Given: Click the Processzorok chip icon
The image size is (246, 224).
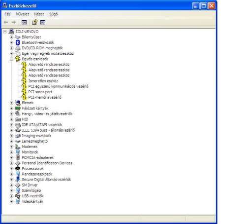Looking at the screenshot, I should pyautogui.click(x=18, y=169).
